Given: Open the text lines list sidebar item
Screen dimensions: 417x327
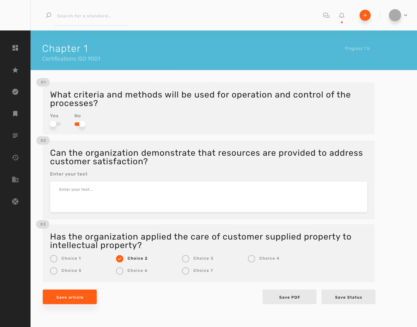Looking at the screenshot, I should pos(15,136).
